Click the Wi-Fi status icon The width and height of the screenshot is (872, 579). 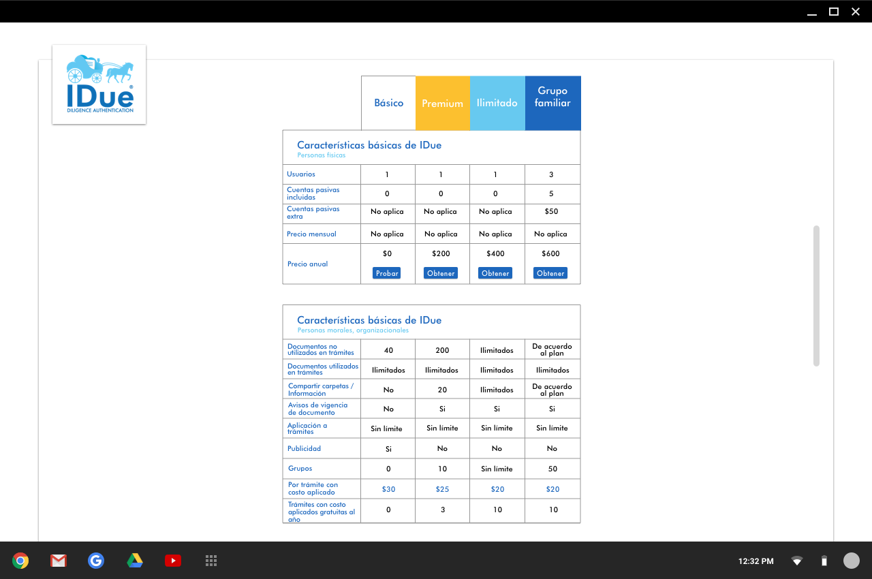coord(796,561)
